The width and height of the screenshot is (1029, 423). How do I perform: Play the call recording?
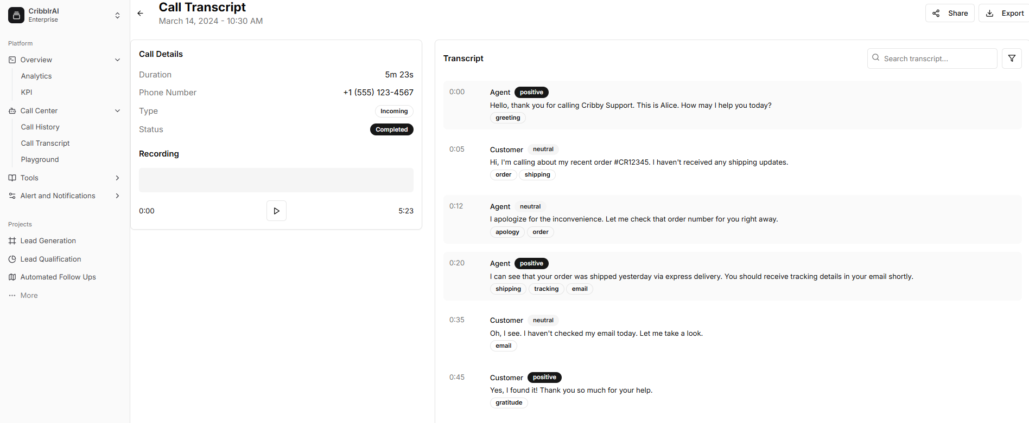point(276,211)
